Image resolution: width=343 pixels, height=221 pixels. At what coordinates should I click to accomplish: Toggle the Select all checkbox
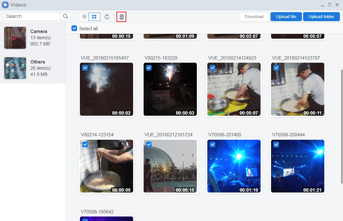tap(74, 28)
